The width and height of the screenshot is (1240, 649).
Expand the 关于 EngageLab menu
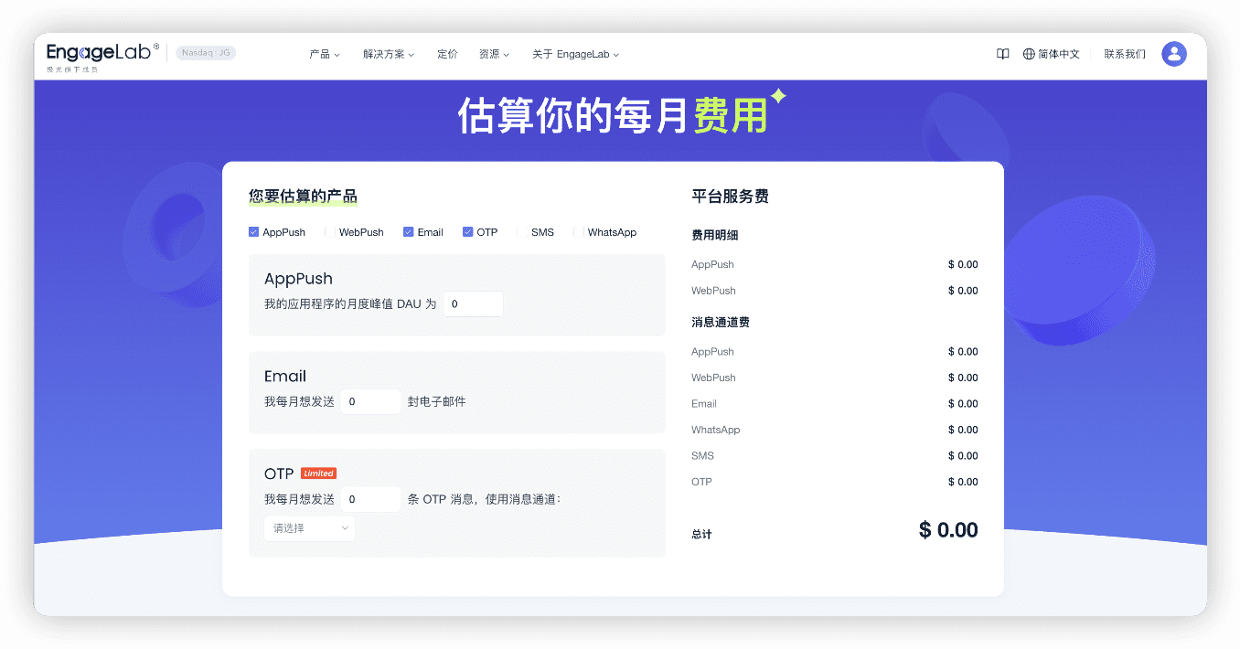(575, 54)
